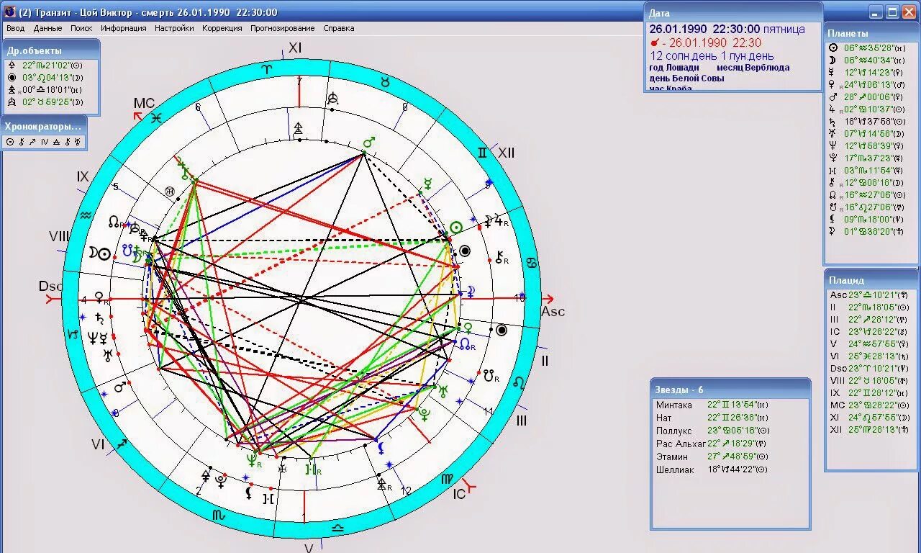Open the Данные menu
The height and width of the screenshot is (553, 921).
click(x=47, y=28)
